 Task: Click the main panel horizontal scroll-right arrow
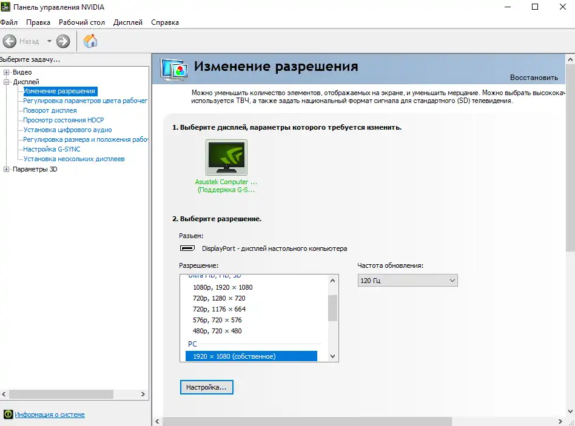point(560,421)
